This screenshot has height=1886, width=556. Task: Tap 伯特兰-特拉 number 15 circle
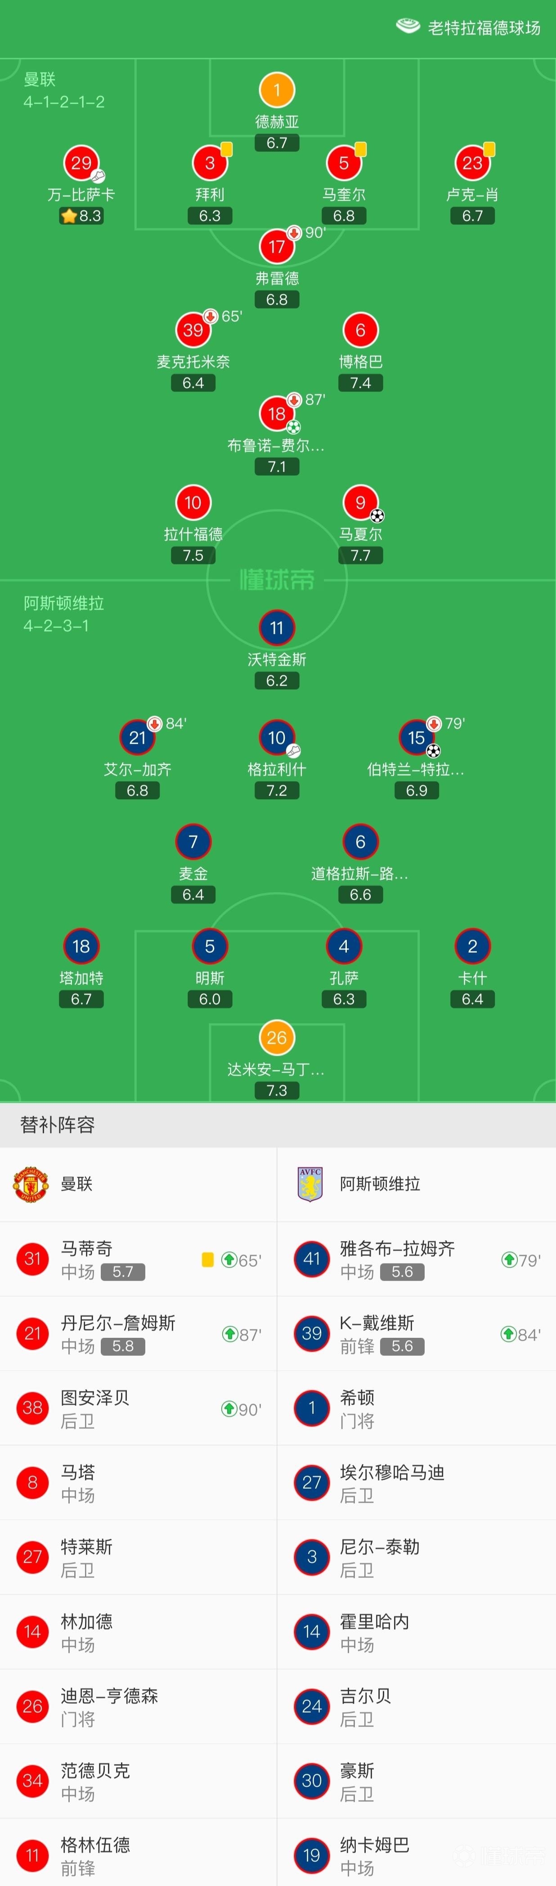[416, 737]
